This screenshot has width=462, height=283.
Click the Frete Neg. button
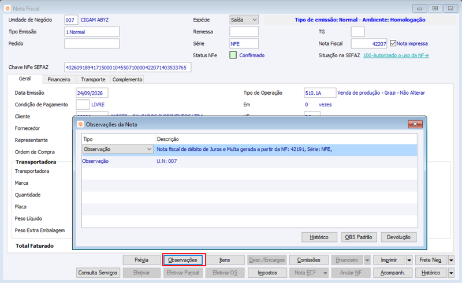click(x=431, y=260)
